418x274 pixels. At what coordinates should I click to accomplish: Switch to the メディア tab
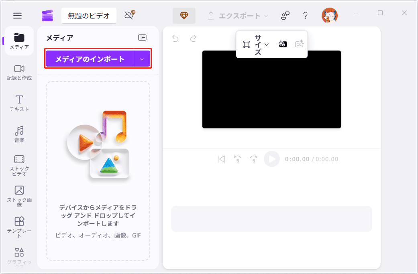click(x=18, y=41)
